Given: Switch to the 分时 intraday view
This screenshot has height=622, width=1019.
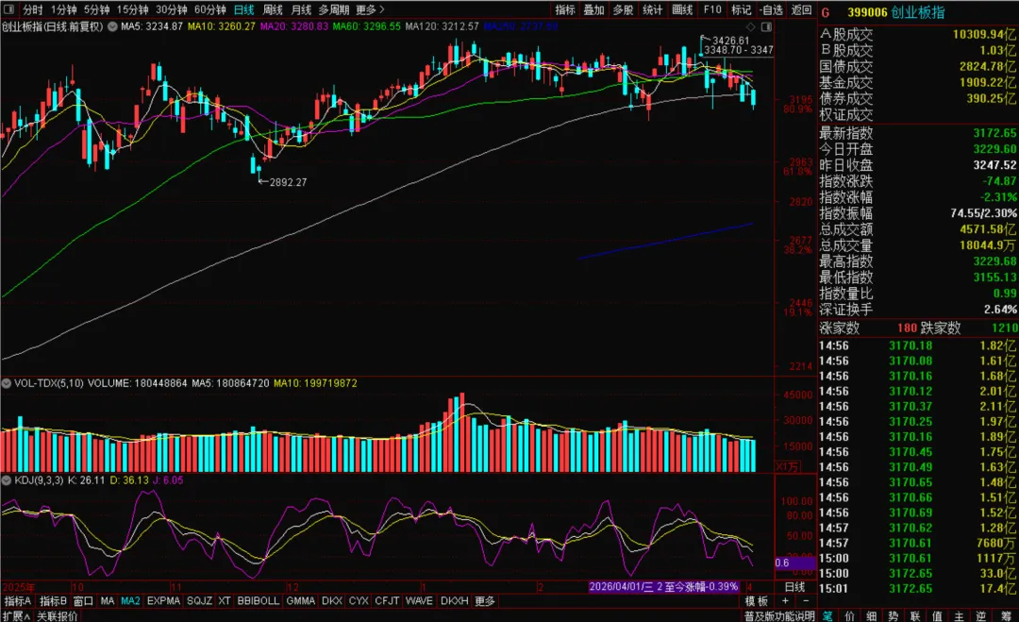Looking at the screenshot, I should (x=32, y=9).
